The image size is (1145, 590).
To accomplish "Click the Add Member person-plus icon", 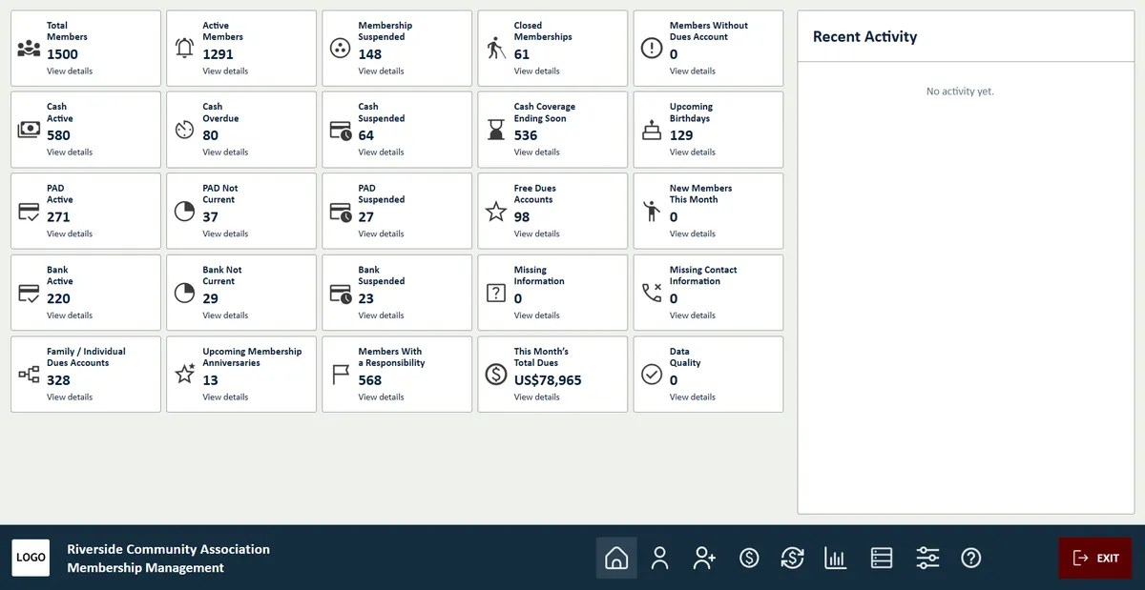I will point(704,558).
